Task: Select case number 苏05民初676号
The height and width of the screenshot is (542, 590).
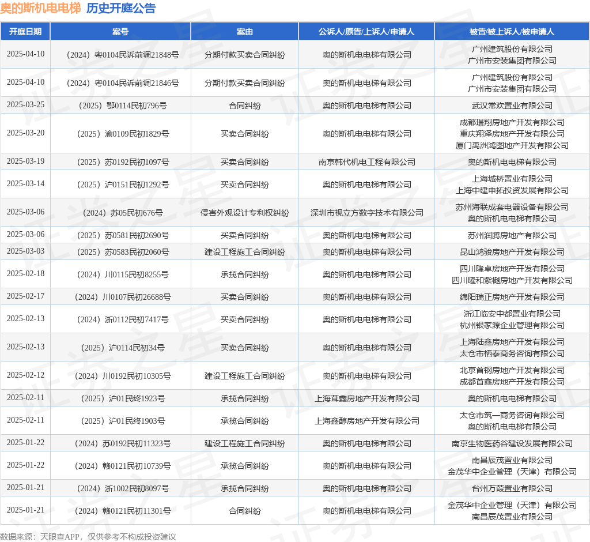Action: (x=123, y=213)
